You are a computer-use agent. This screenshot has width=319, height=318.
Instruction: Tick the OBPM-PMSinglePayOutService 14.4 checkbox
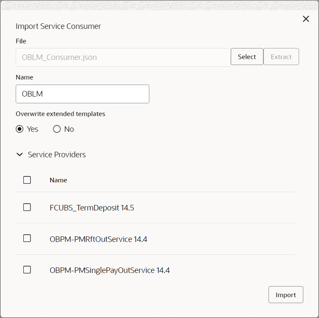tap(27, 270)
